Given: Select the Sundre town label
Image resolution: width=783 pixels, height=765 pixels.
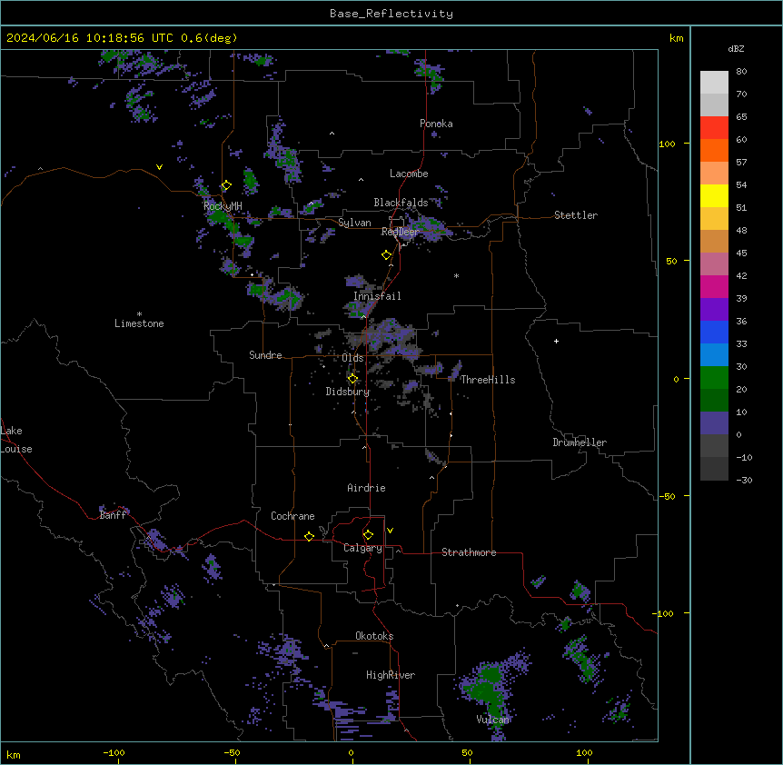Looking at the screenshot, I should (265, 355).
